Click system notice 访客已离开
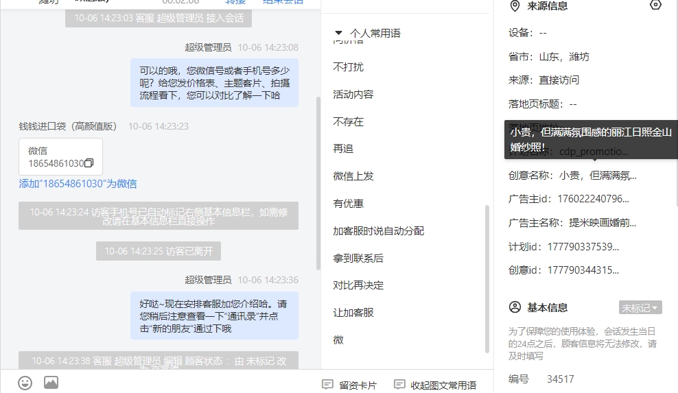 tap(159, 251)
